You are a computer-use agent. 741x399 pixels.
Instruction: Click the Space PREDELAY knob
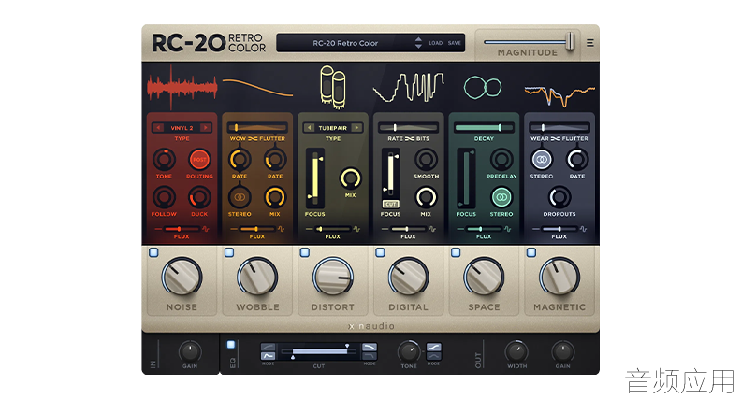click(501, 160)
